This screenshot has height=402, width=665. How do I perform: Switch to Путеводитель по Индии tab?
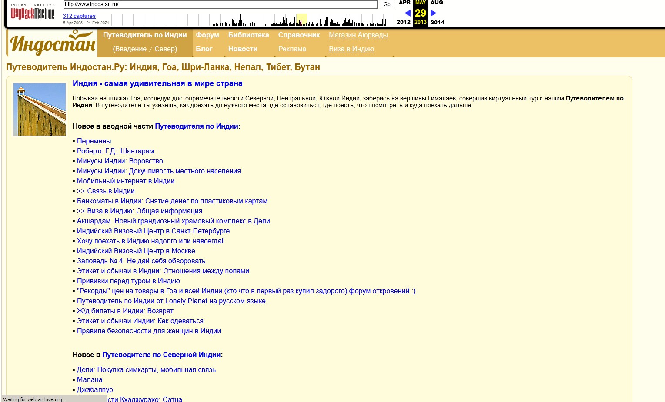coord(145,35)
